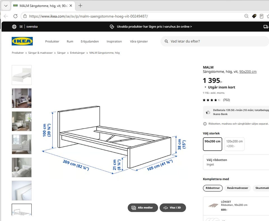Select the headboard close-up thumbnail

pos(22,191)
